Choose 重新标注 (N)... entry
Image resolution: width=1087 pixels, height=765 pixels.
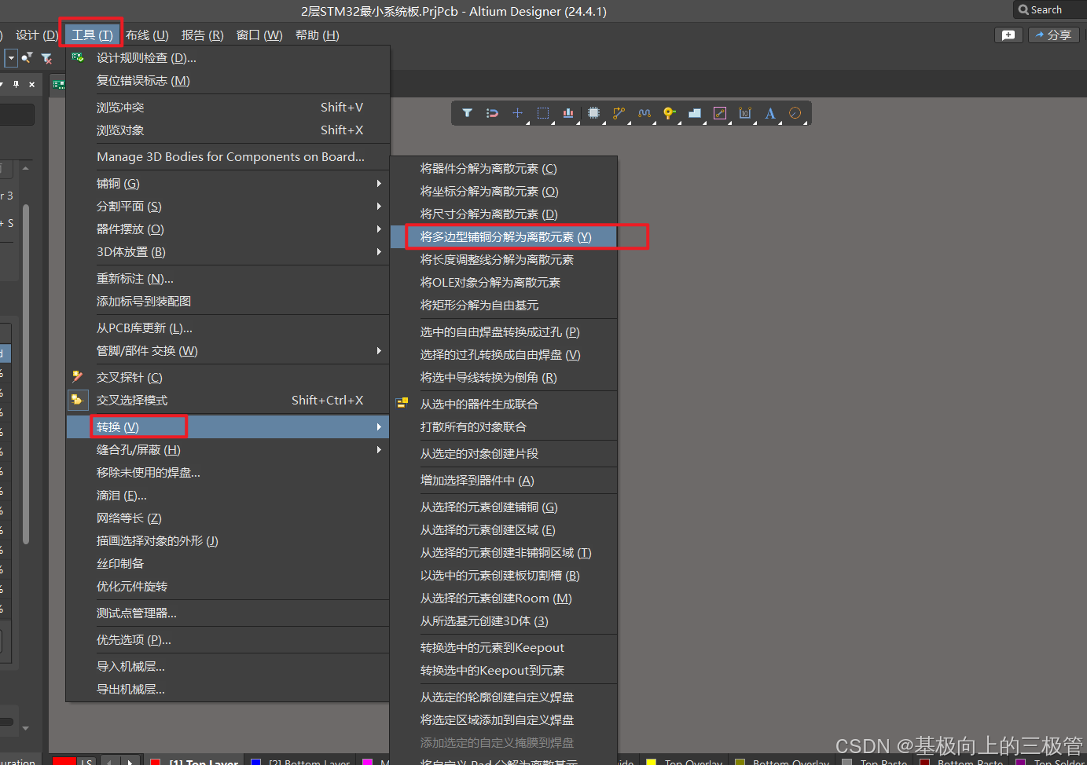click(x=228, y=278)
